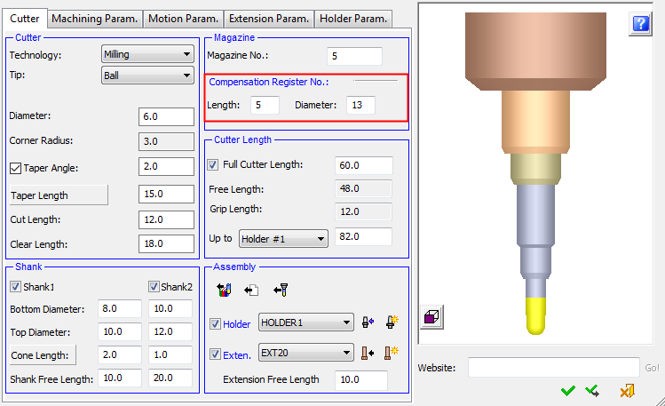
Task: Open the Holder Param. tab
Action: (352, 19)
